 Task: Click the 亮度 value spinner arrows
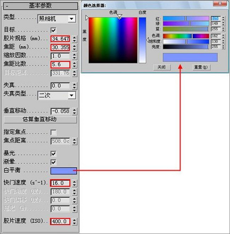tap(223, 47)
